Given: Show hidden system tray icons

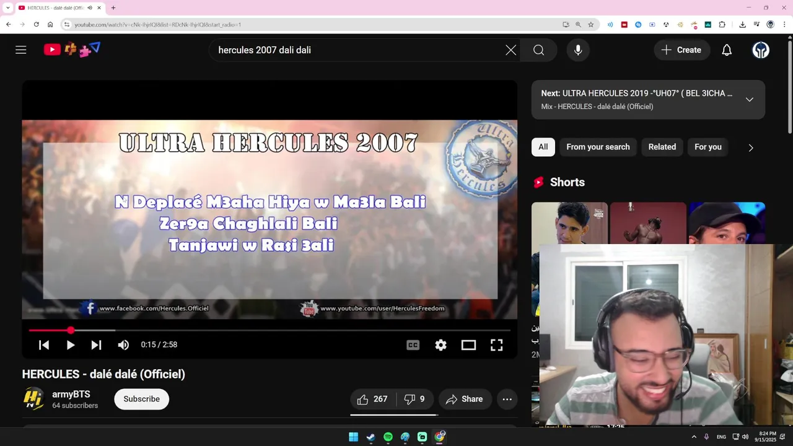Looking at the screenshot, I should click(694, 437).
